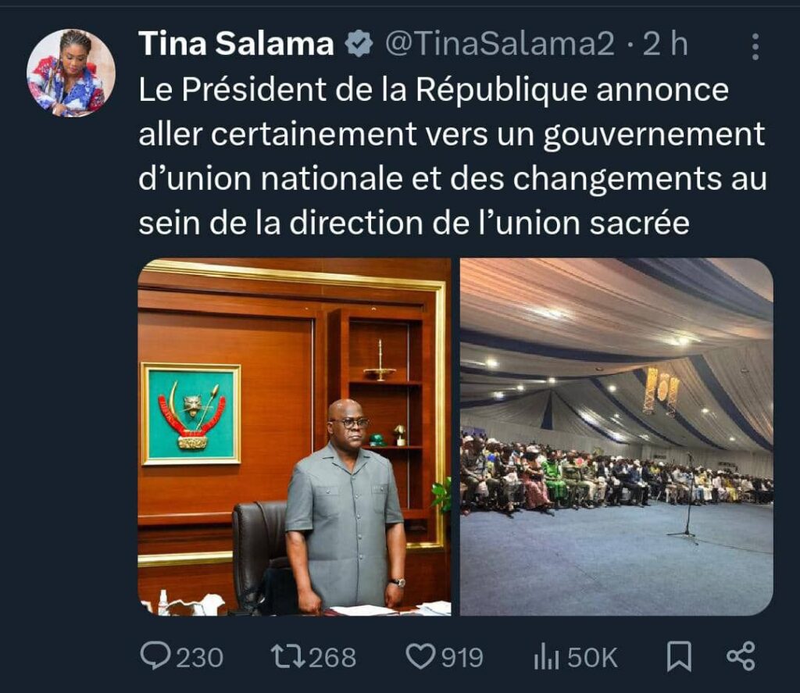Open the reply comments icon
This screenshot has width=800, height=693.
coord(155,656)
